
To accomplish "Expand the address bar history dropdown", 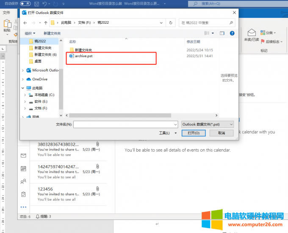I will 161,23.
